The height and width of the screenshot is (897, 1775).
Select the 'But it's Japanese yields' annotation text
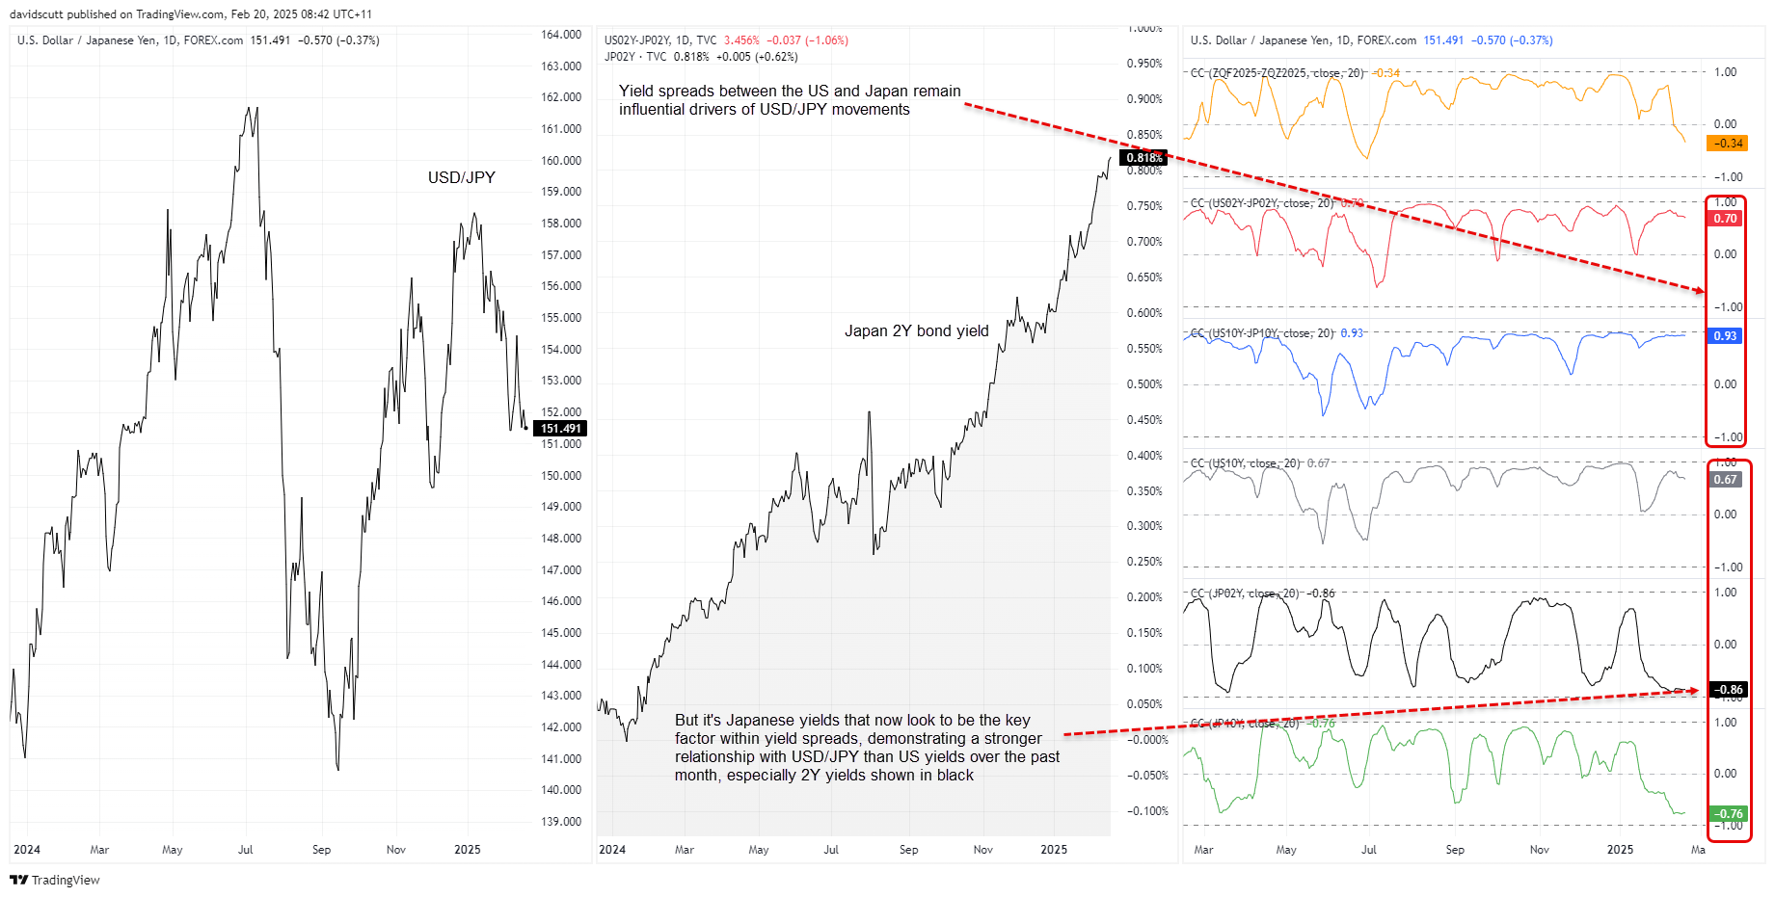(867, 748)
